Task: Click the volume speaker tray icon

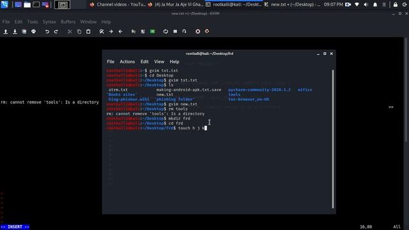Action: point(366,4)
